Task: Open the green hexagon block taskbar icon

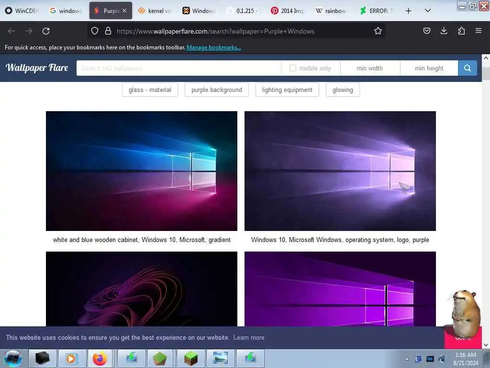Action: [x=160, y=358]
